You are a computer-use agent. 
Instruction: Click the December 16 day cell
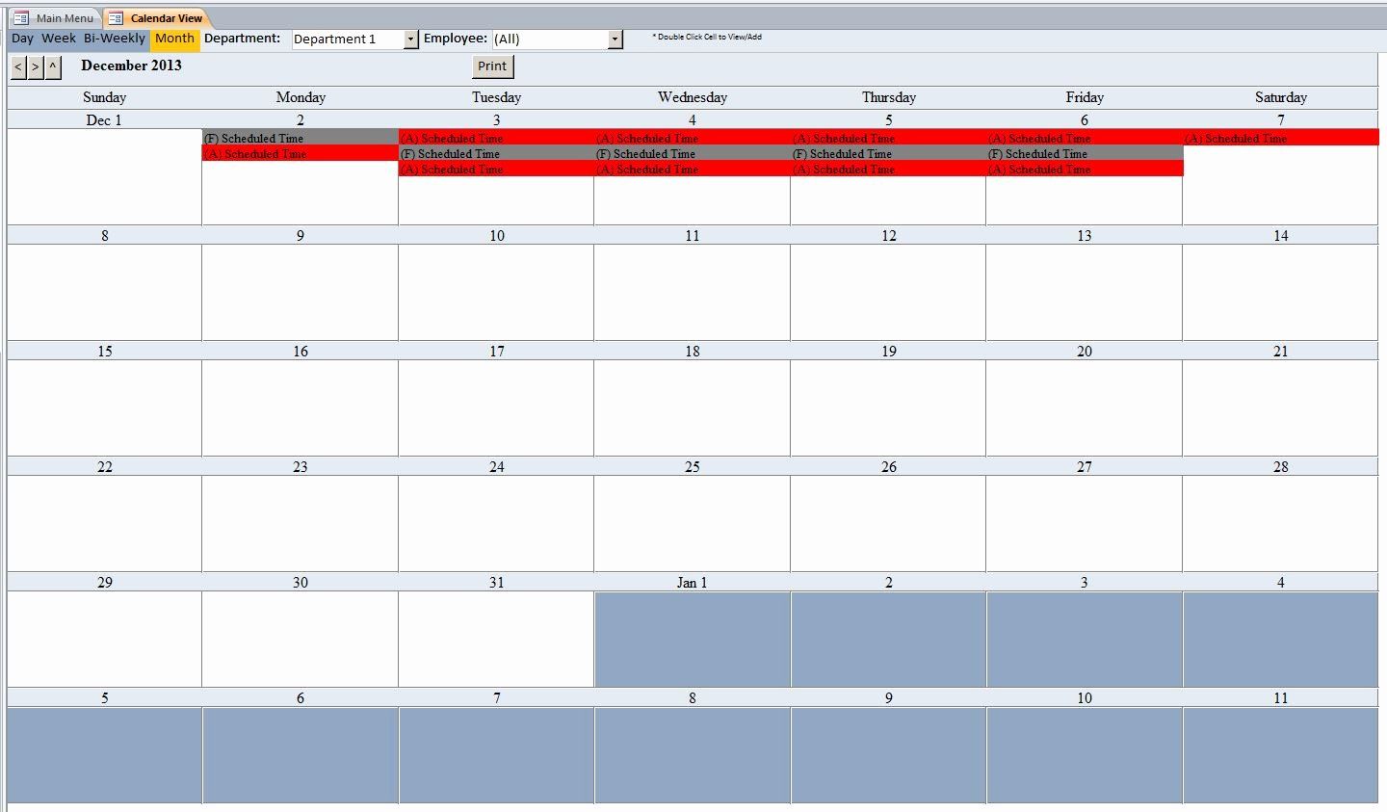click(300, 407)
